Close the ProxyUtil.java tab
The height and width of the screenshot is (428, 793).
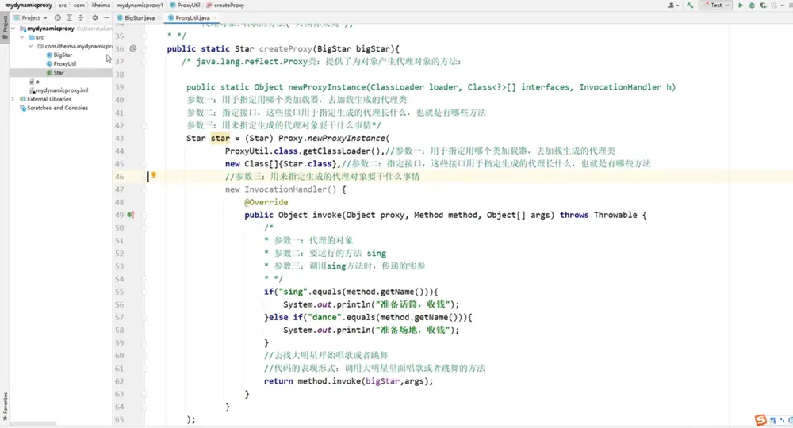[214, 17]
